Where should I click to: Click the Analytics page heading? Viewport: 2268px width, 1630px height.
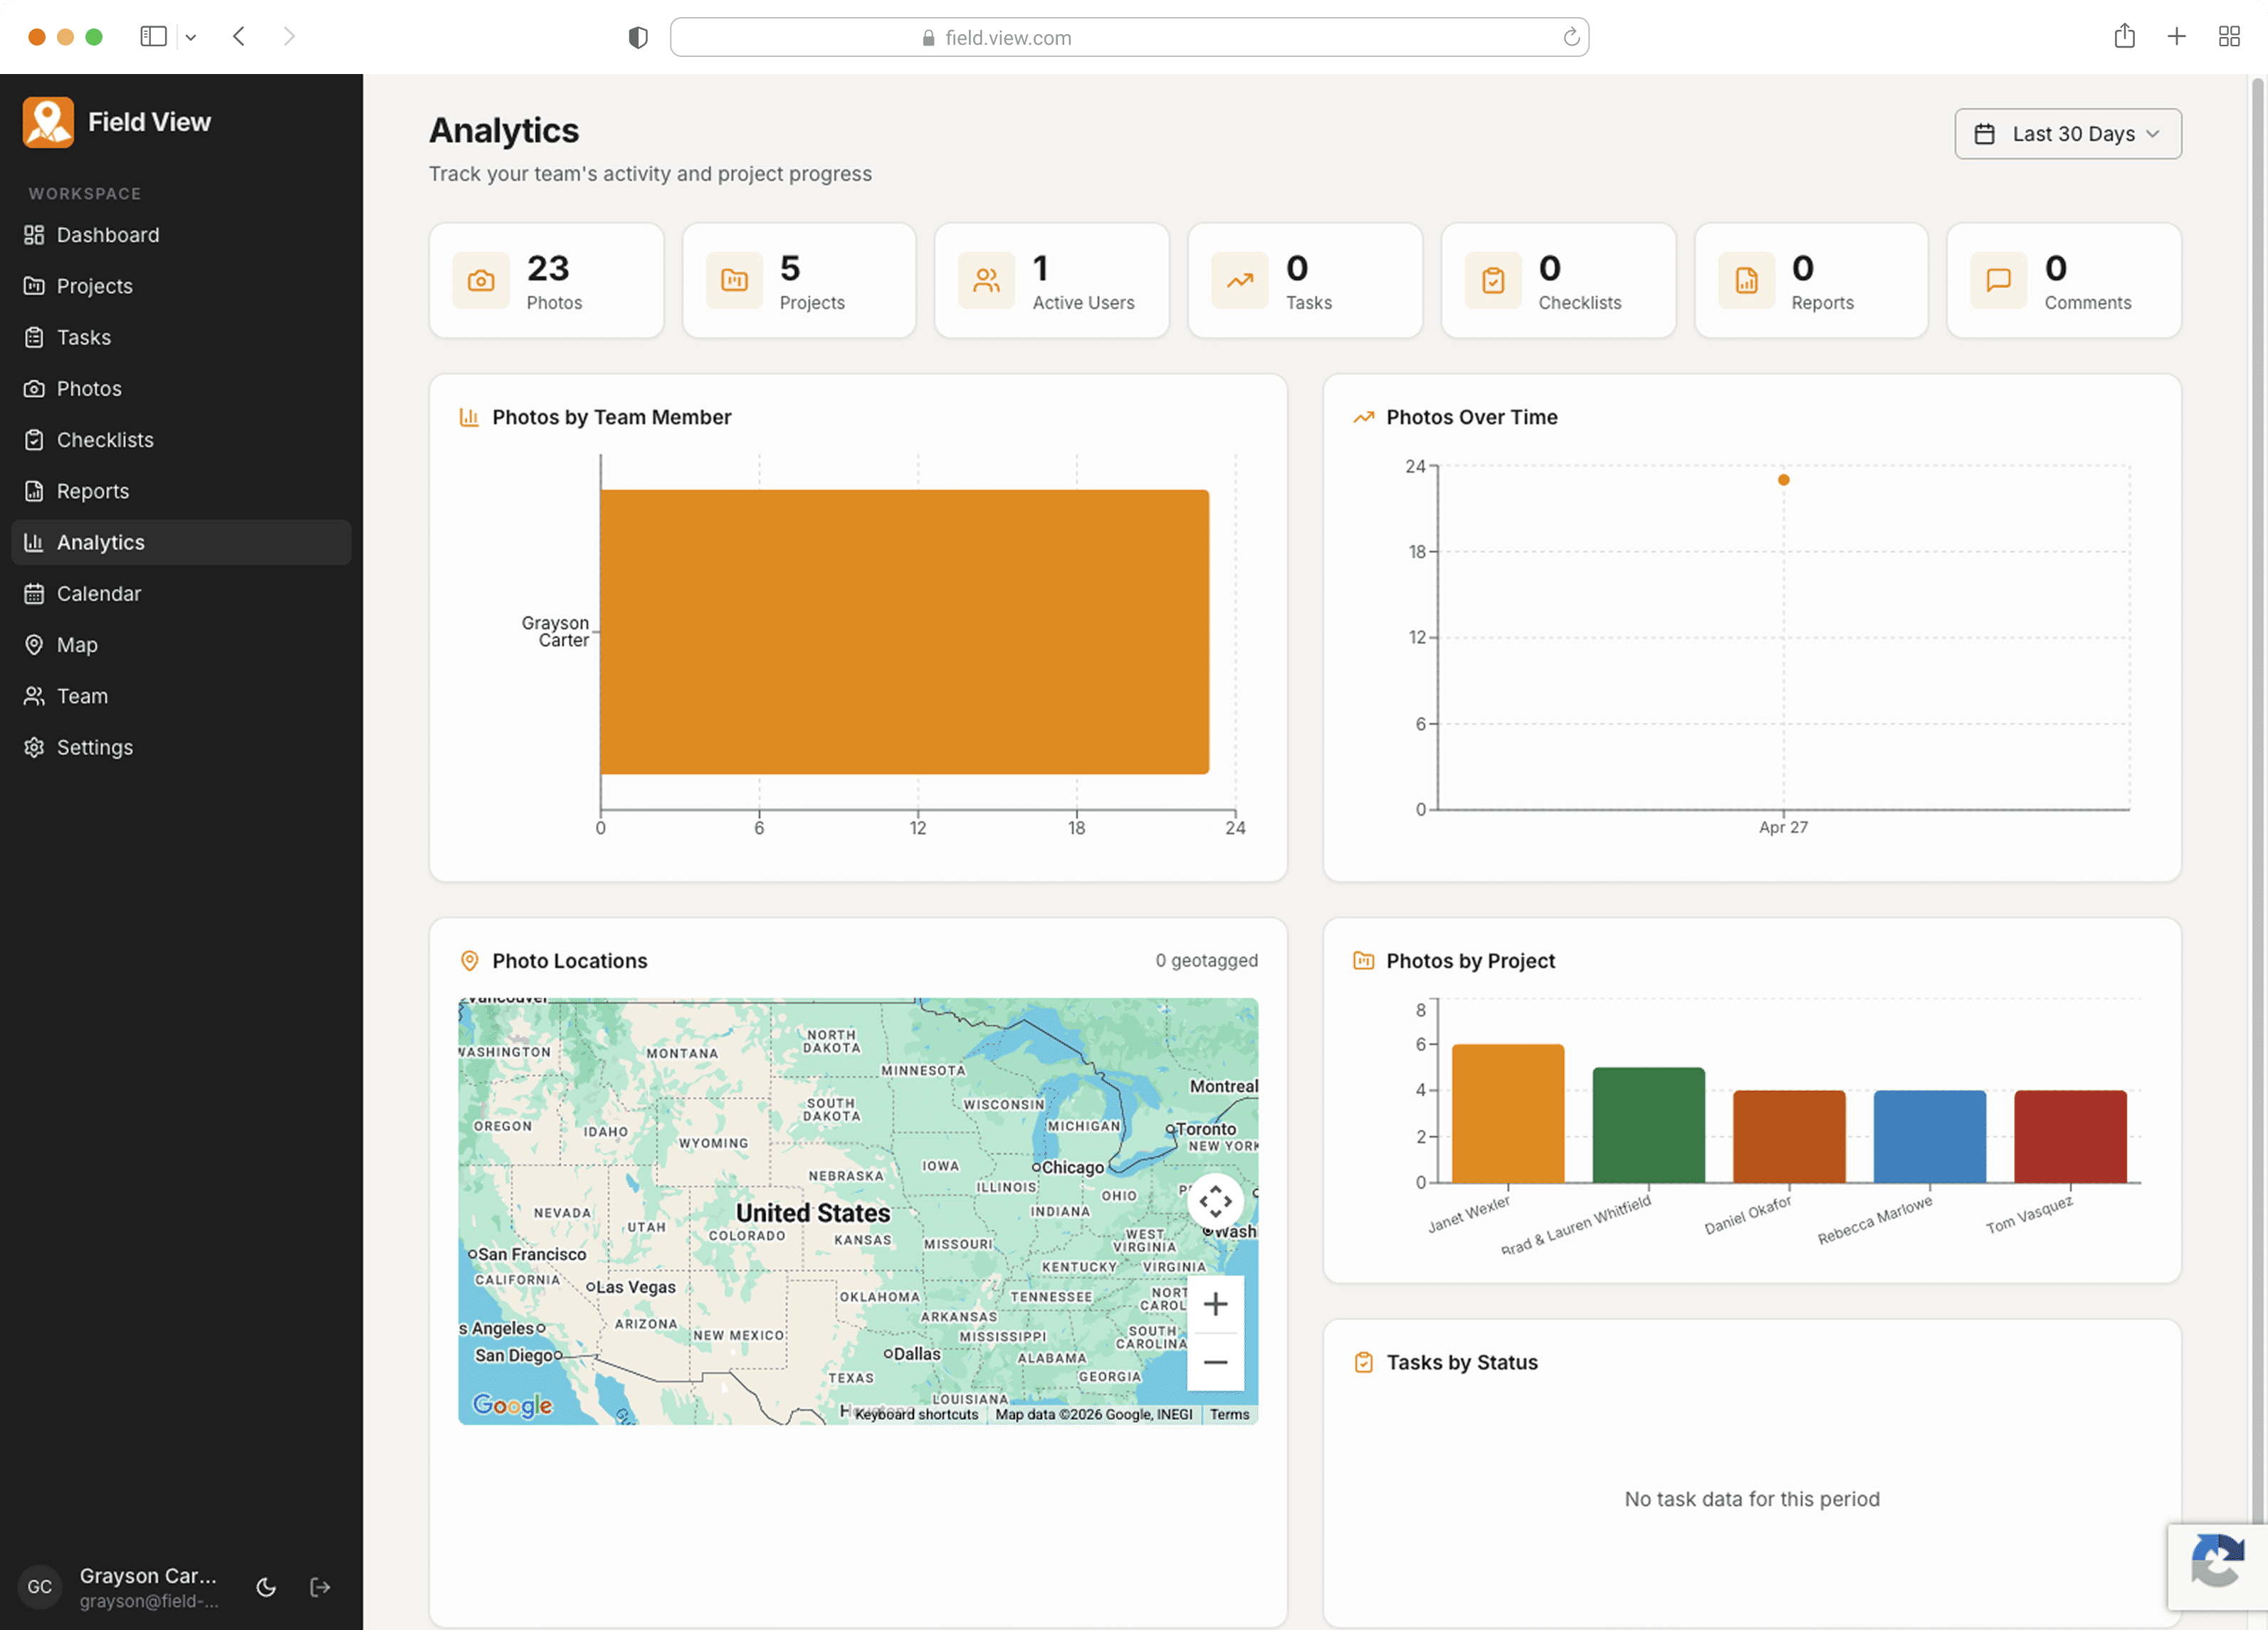504,131
